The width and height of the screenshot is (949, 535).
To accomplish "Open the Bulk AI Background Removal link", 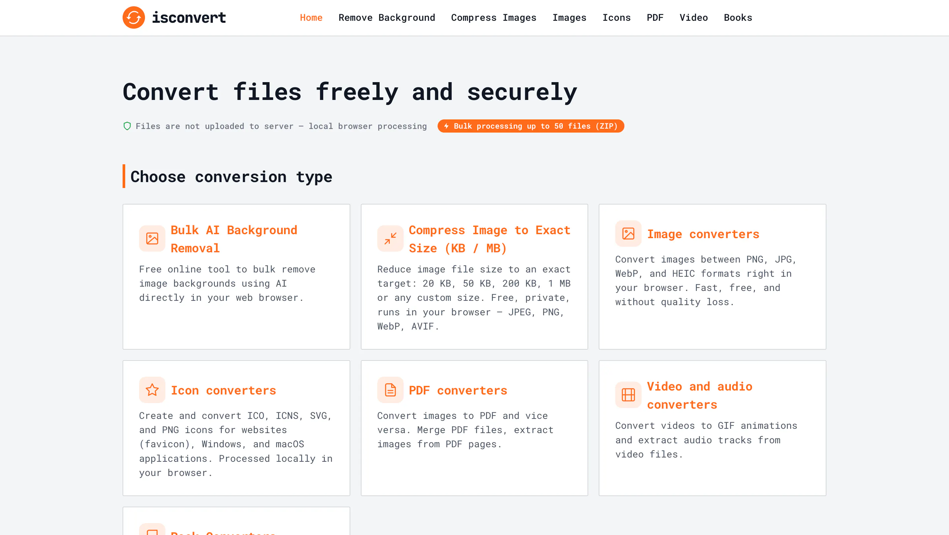I will (234, 239).
